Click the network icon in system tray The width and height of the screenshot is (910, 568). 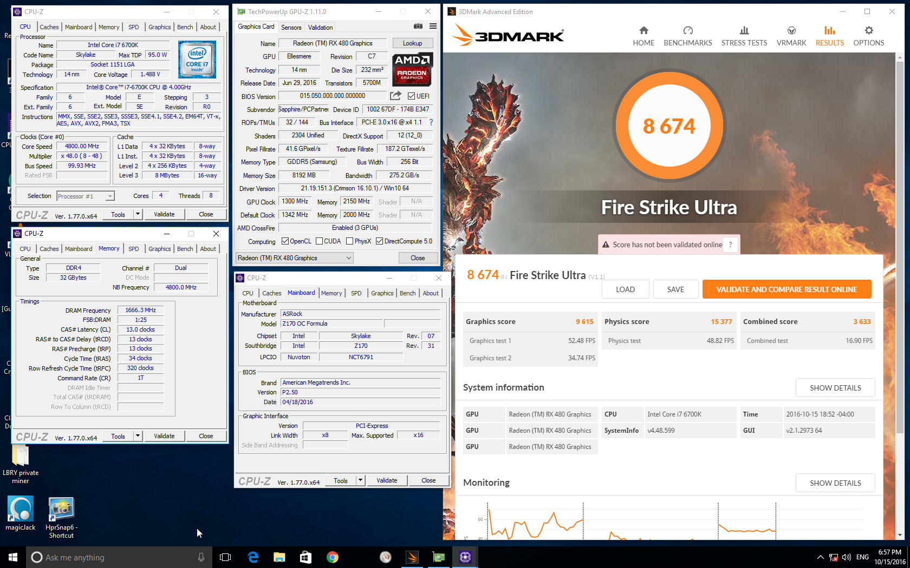[834, 557]
